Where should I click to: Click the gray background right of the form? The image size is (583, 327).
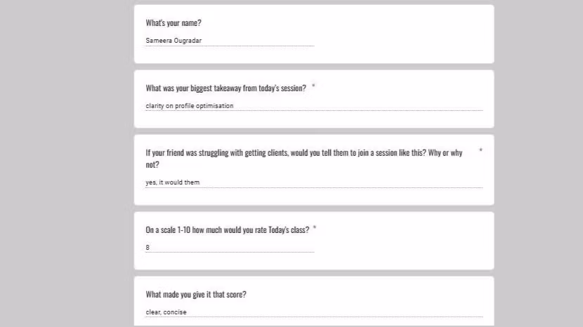pyautogui.click(x=539, y=163)
